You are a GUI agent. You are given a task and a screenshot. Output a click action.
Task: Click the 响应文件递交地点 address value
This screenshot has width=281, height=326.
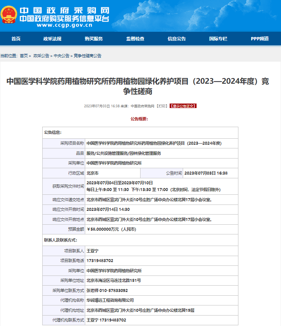pyautogui.click(x=149, y=200)
